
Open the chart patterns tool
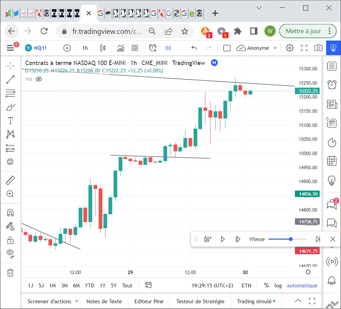10,134
